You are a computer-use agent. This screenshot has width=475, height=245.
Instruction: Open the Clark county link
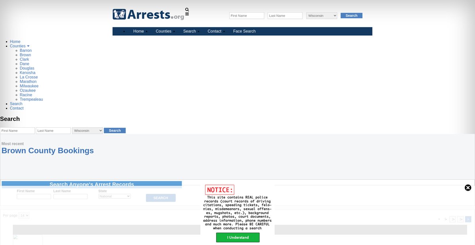25,59
